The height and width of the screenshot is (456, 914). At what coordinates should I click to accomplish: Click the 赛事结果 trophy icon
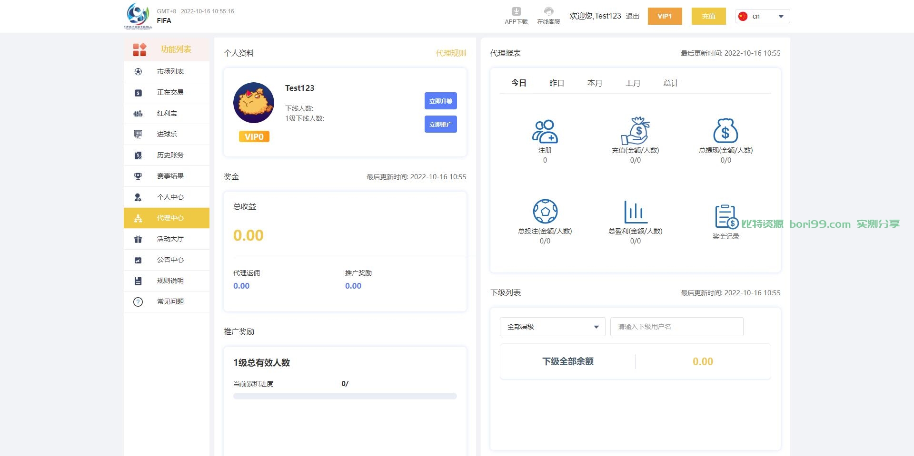click(x=138, y=176)
